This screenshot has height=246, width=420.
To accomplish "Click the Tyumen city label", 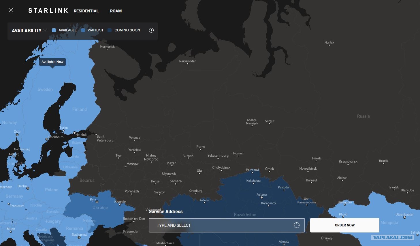I will point(238,154).
